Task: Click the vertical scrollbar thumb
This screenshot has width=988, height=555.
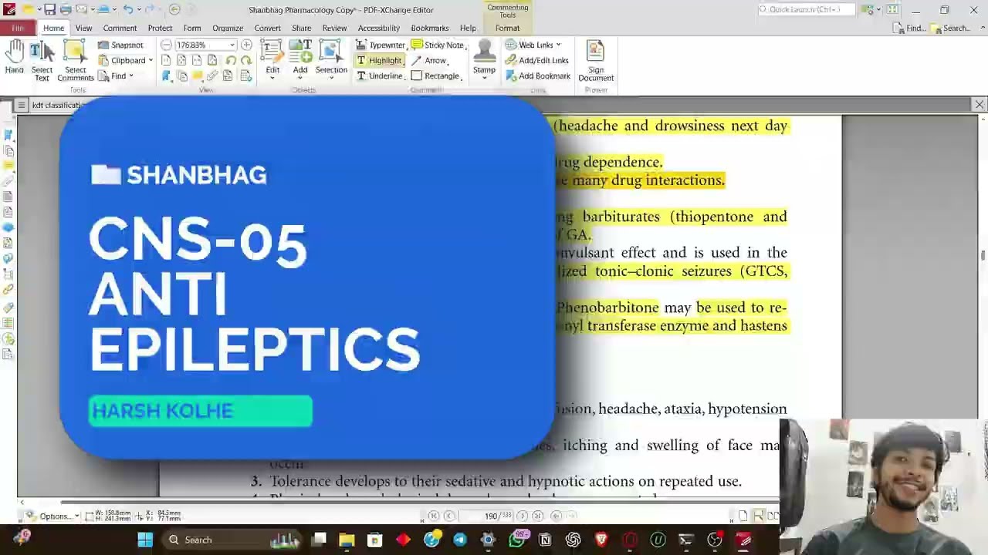Action: pos(983,256)
